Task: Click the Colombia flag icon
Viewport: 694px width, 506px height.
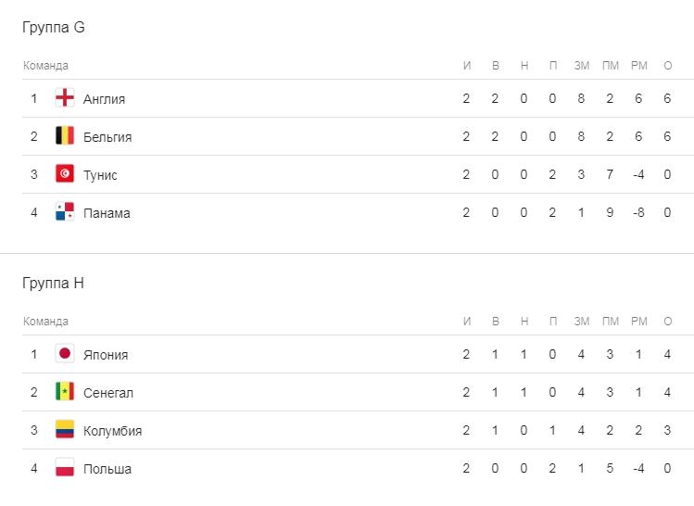Action: [65, 430]
